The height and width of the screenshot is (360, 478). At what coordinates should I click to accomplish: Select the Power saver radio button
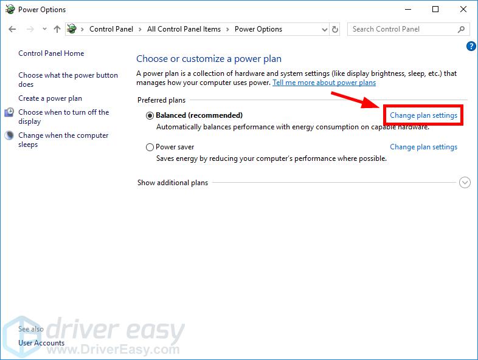point(150,148)
